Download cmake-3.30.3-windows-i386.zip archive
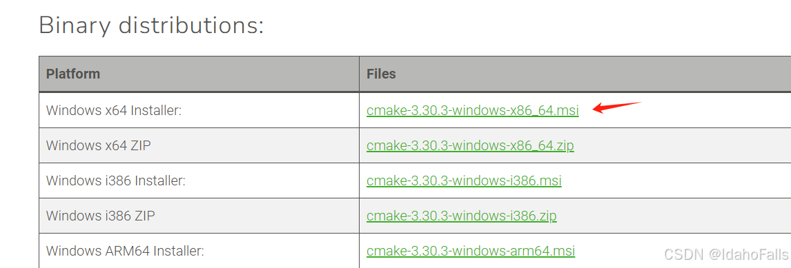The height and width of the screenshot is (268, 791). coord(462,216)
